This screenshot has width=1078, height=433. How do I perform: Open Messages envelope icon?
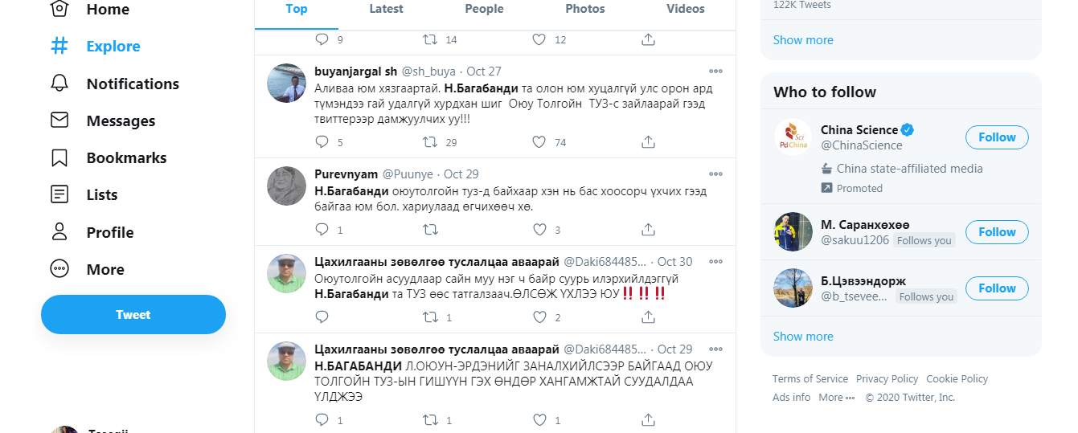[x=59, y=121]
